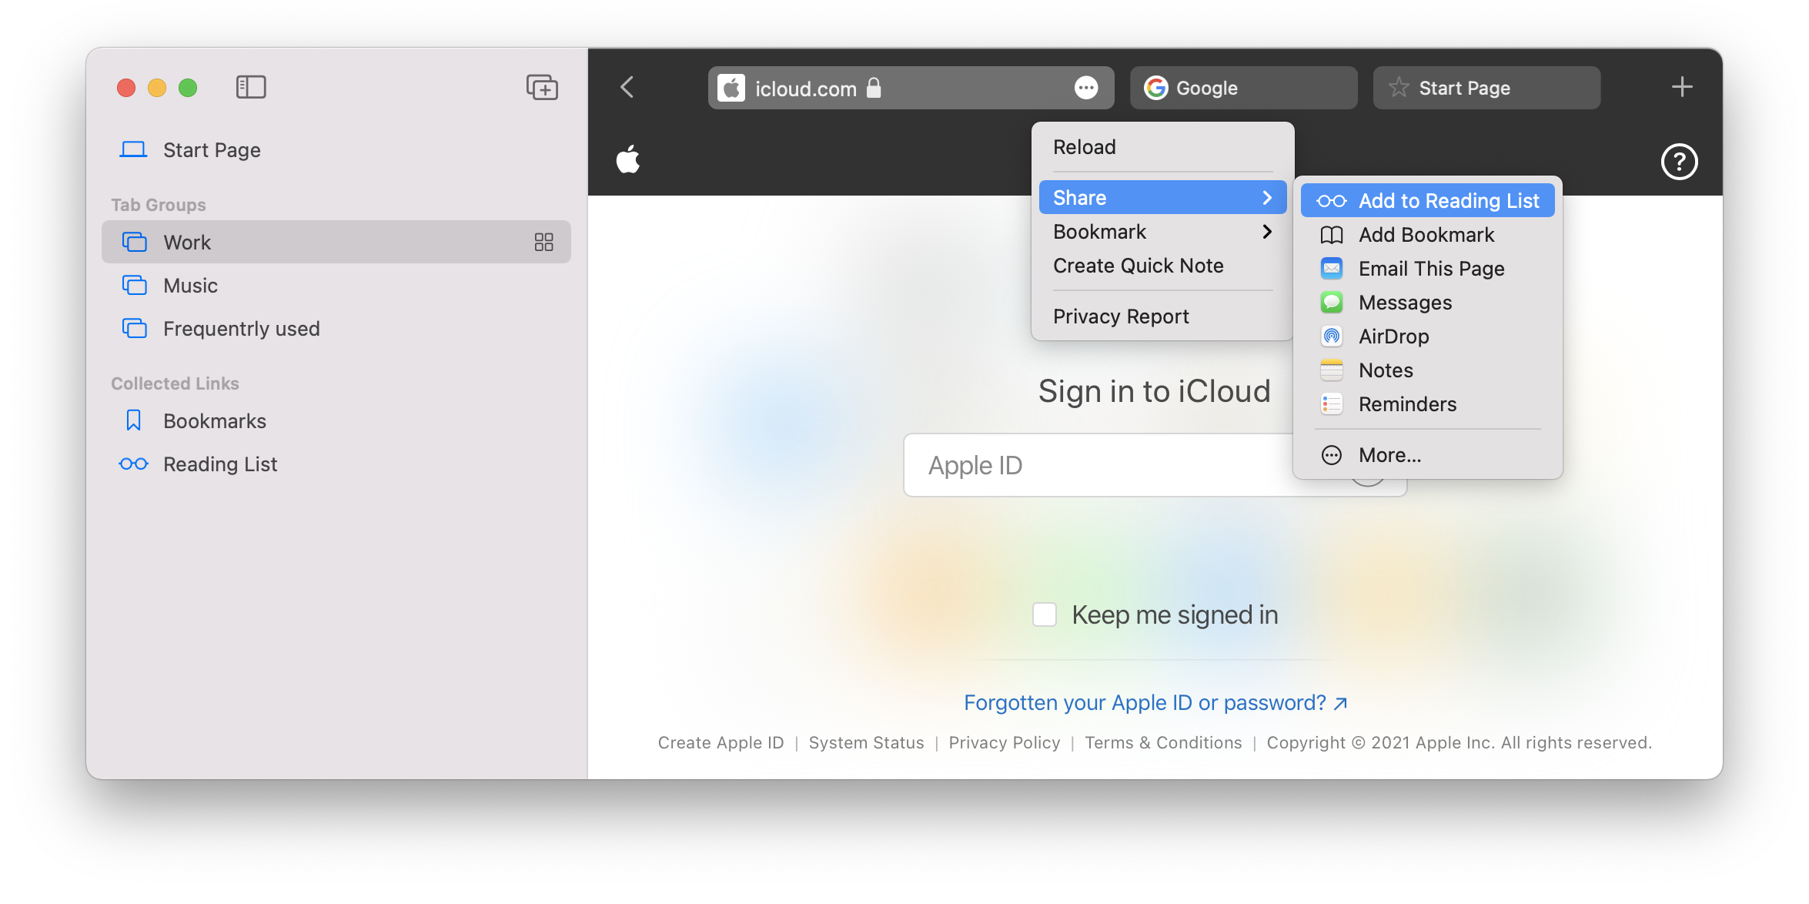Image resolution: width=1809 pixels, height=904 pixels.
Task: Click the Forgotten your Apple ID link
Action: [x=1155, y=702]
